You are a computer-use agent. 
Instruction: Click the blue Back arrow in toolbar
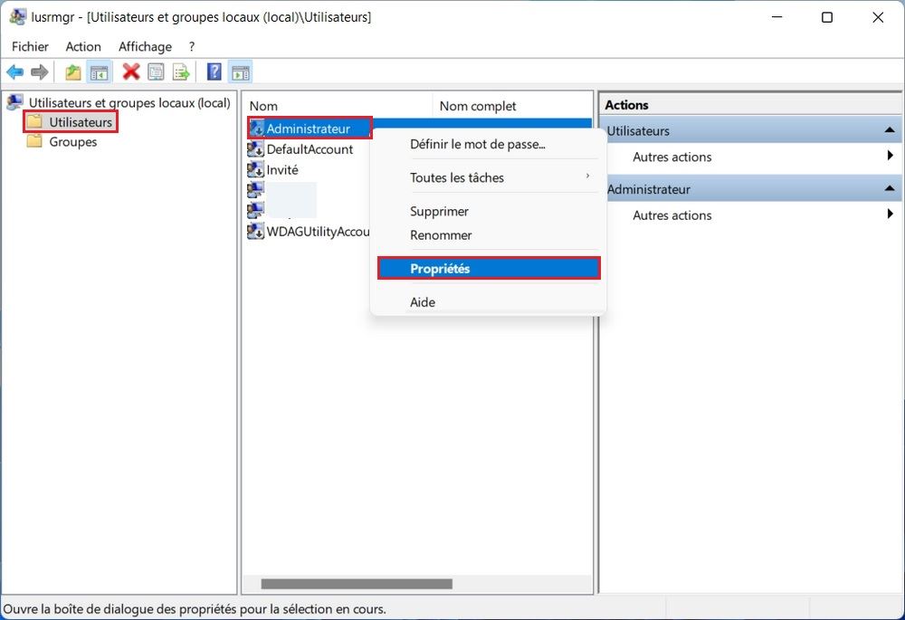pyautogui.click(x=15, y=72)
